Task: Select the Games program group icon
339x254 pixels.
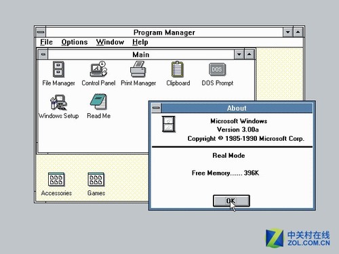Action: (x=96, y=179)
